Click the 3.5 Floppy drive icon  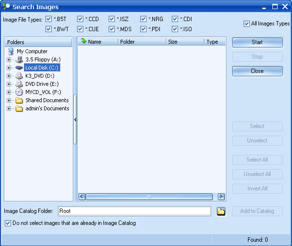coord(19,59)
